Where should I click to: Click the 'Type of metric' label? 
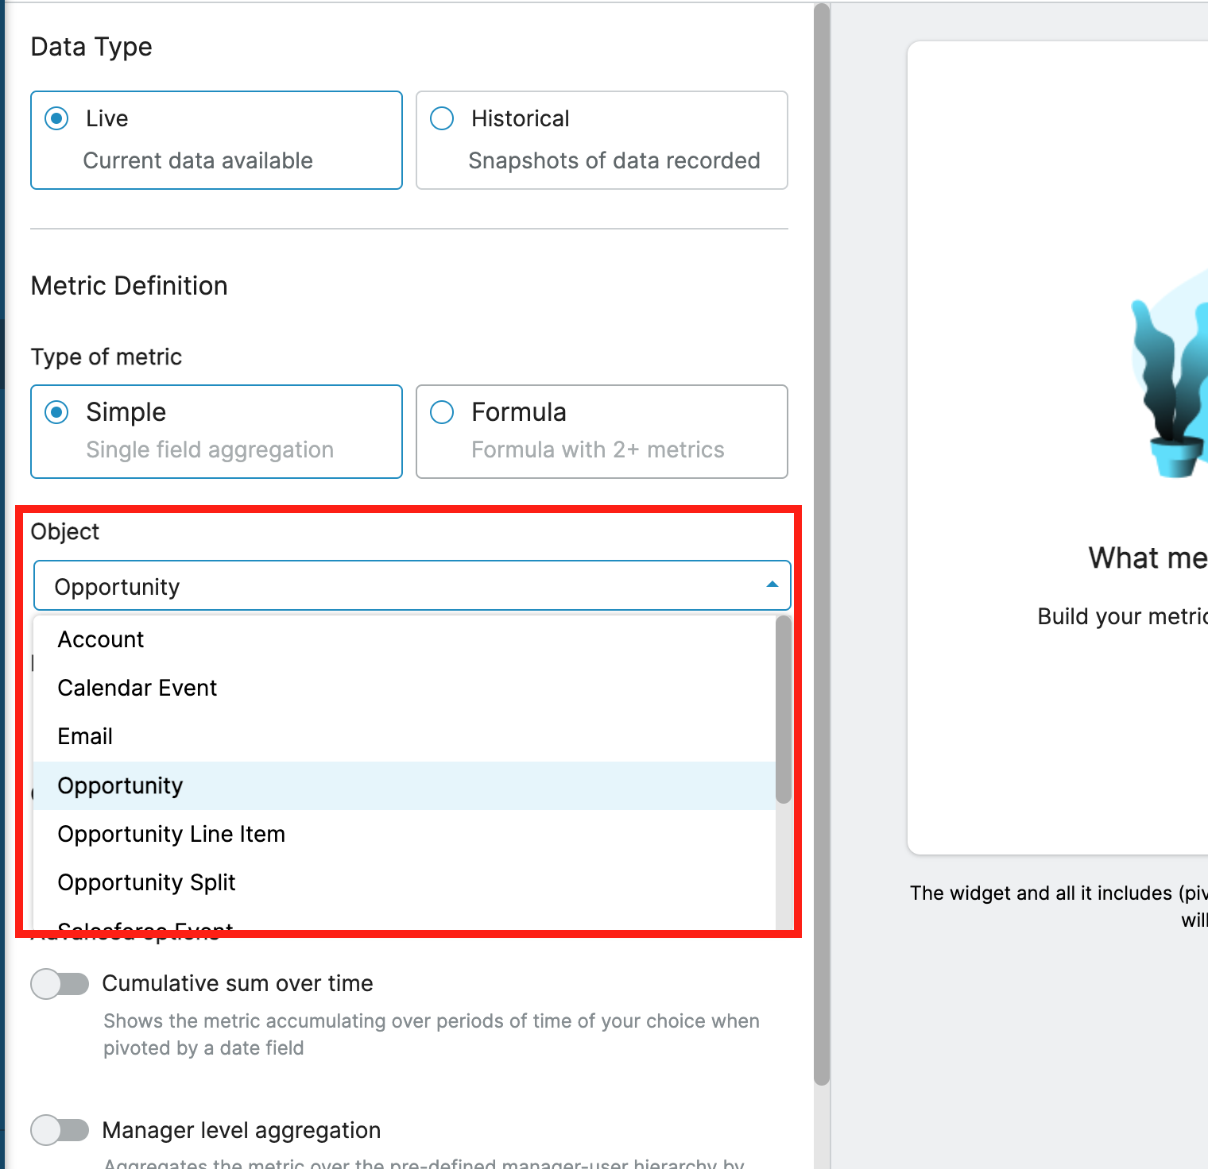[106, 357]
